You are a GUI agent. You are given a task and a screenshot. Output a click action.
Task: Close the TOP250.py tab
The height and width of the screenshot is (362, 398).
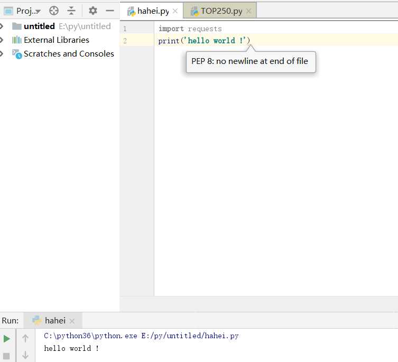[x=249, y=11]
